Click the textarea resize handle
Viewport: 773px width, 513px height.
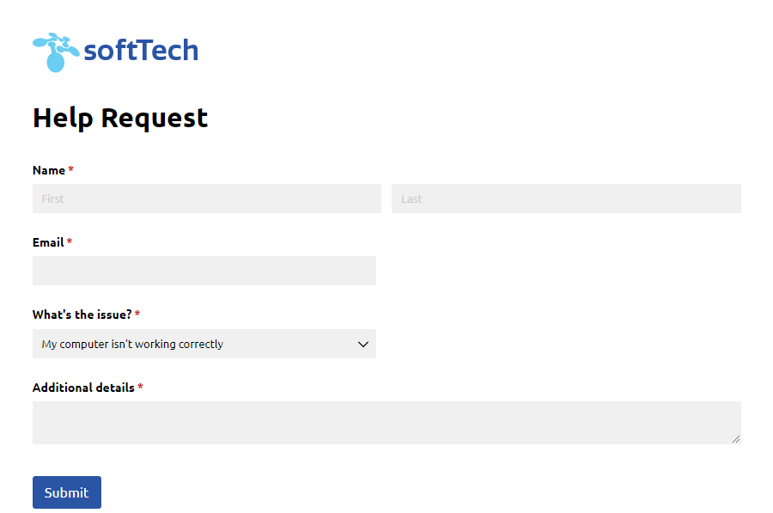[736, 440]
